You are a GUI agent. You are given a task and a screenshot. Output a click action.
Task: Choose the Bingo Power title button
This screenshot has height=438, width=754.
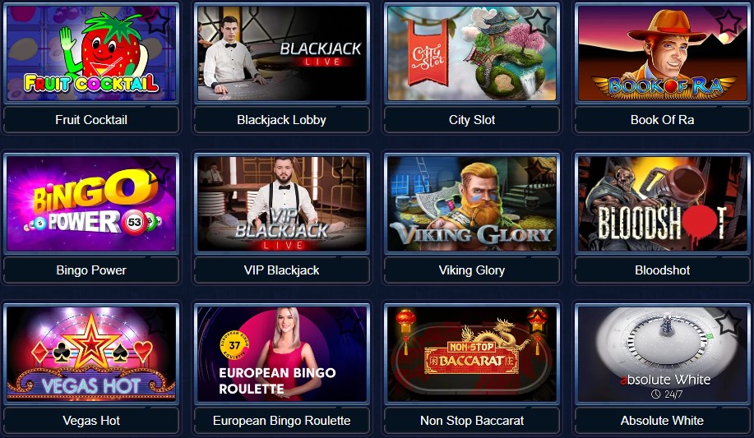coord(91,270)
